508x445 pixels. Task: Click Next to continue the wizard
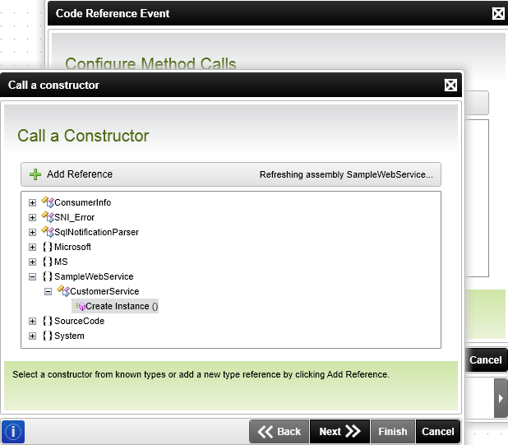coord(339,432)
